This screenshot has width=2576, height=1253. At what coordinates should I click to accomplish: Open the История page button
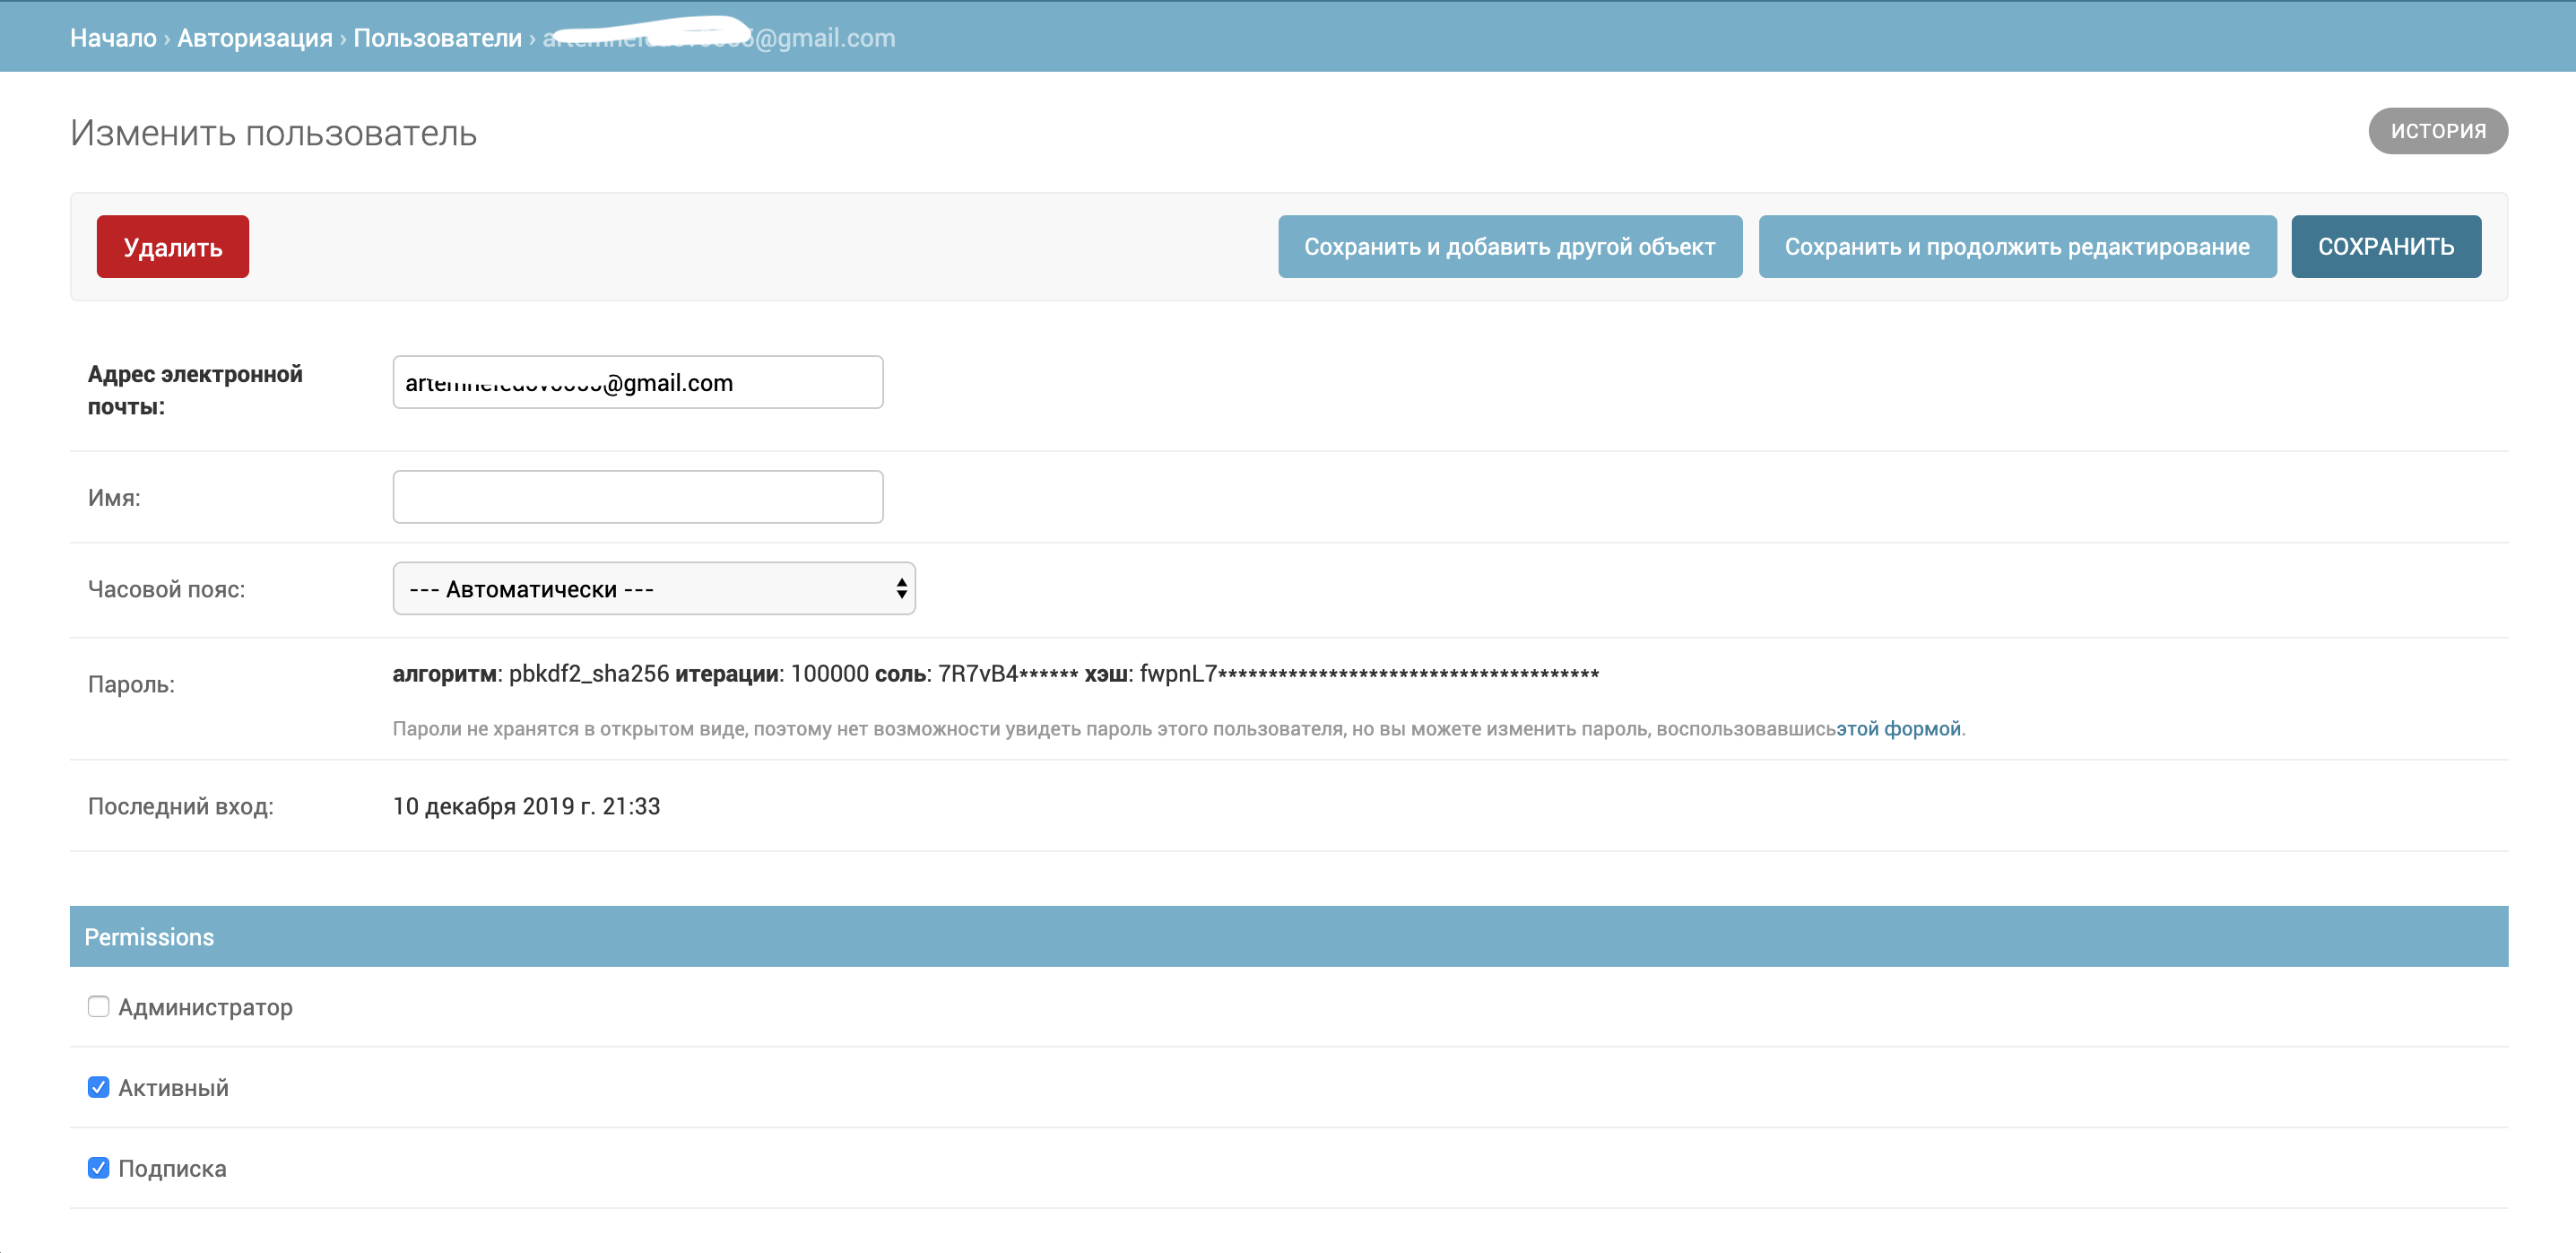(2436, 131)
